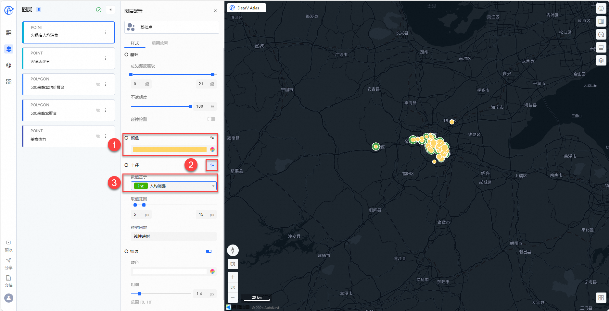Open the map split panel icon
This screenshot has height=311, width=609.
[601, 21]
